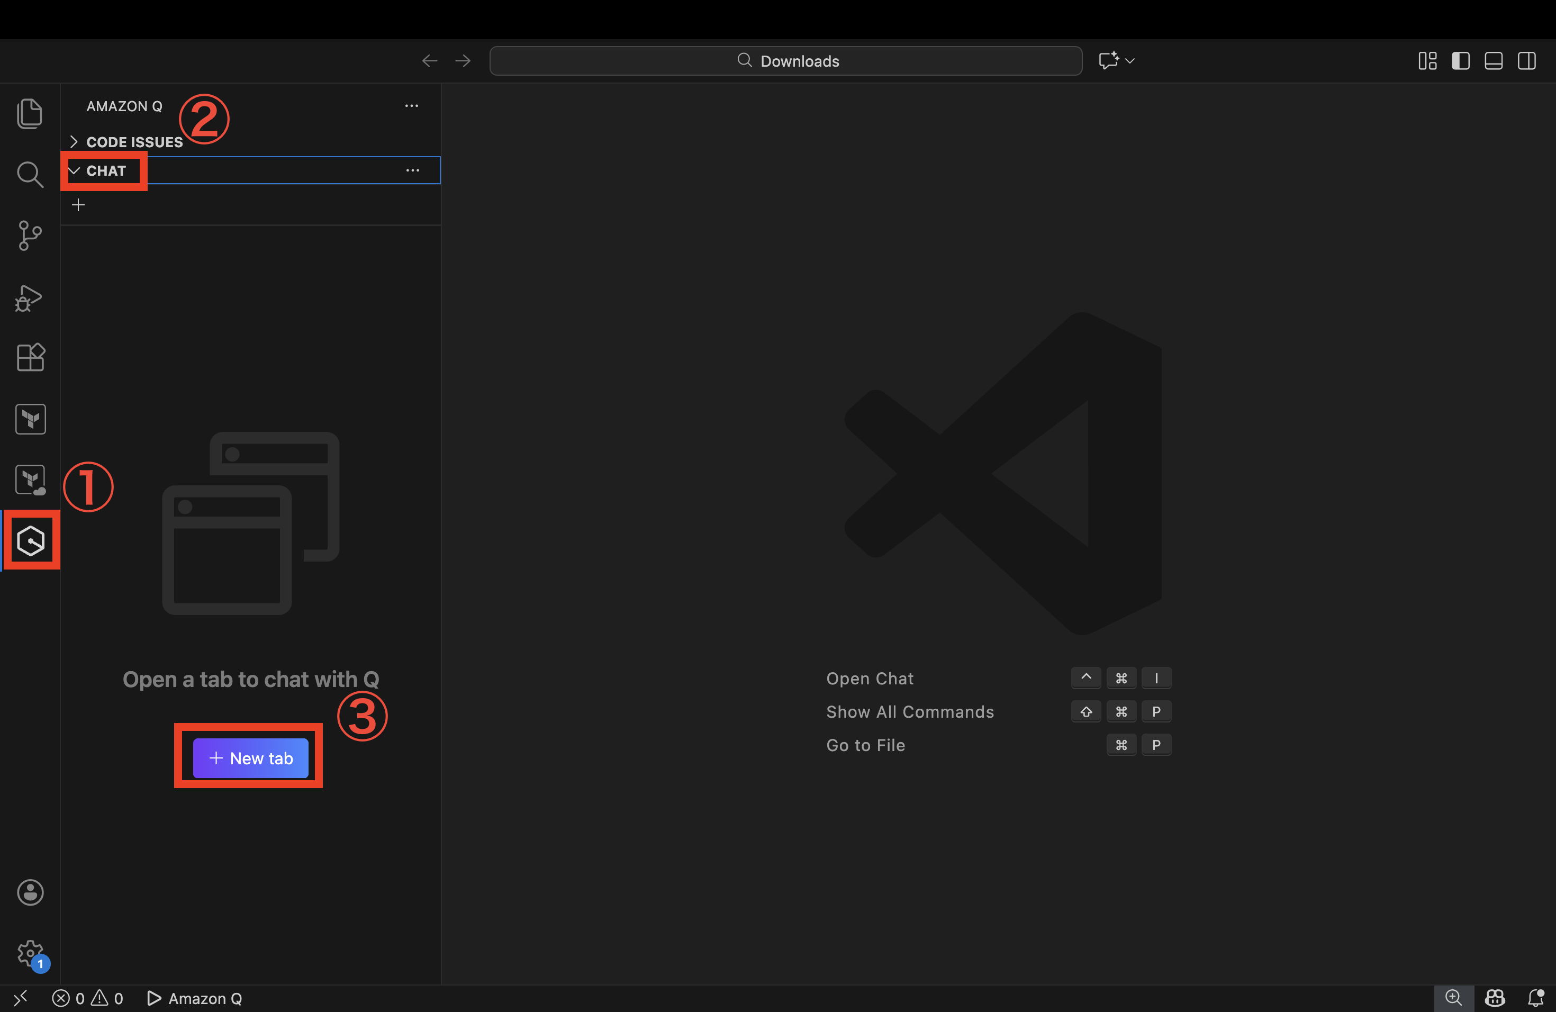The width and height of the screenshot is (1556, 1012).
Task: Open the HashiCorp Terraform view icon
Action: coord(30,419)
